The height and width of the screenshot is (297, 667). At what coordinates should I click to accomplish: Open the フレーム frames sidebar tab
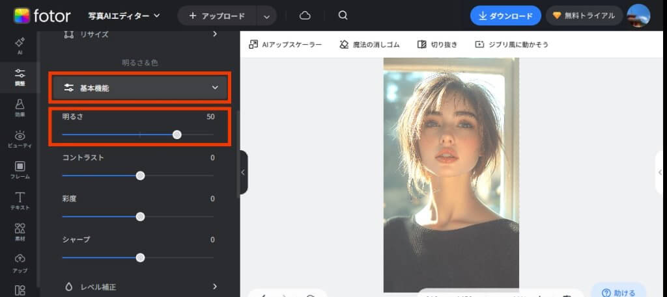(20, 170)
